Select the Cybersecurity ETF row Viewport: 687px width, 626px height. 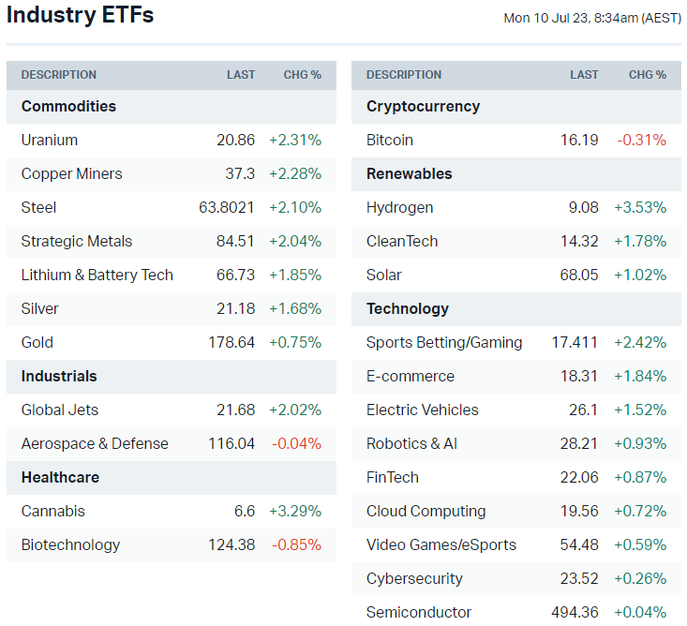pyautogui.click(x=414, y=579)
